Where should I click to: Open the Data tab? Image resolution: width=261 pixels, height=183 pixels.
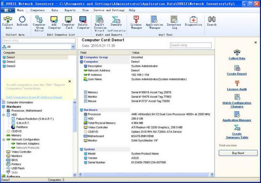(x=54, y=10)
